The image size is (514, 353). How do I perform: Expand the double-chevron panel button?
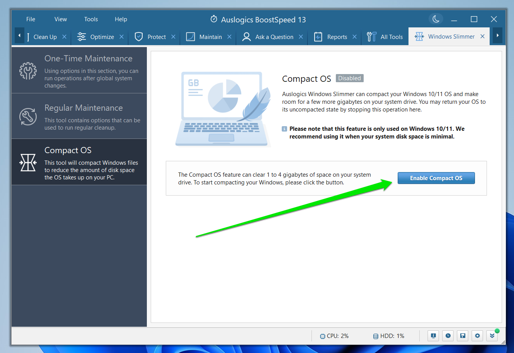(x=492, y=336)
